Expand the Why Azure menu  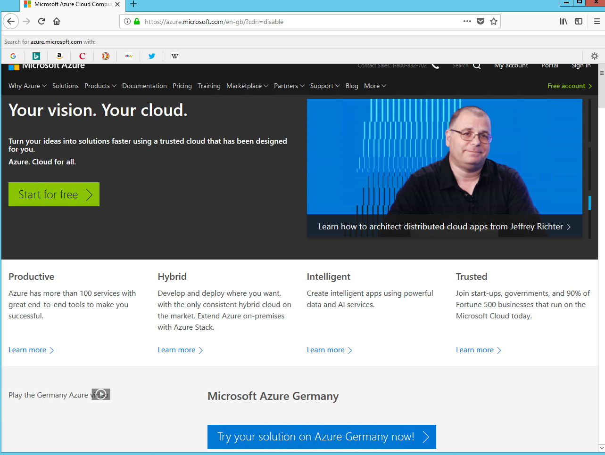(27, 86)
